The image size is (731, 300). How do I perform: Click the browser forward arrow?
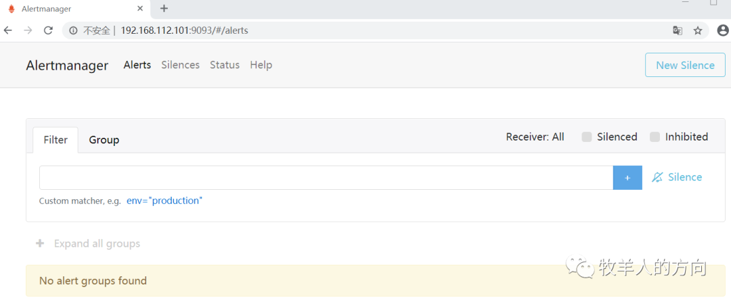(x=28, y=30)
